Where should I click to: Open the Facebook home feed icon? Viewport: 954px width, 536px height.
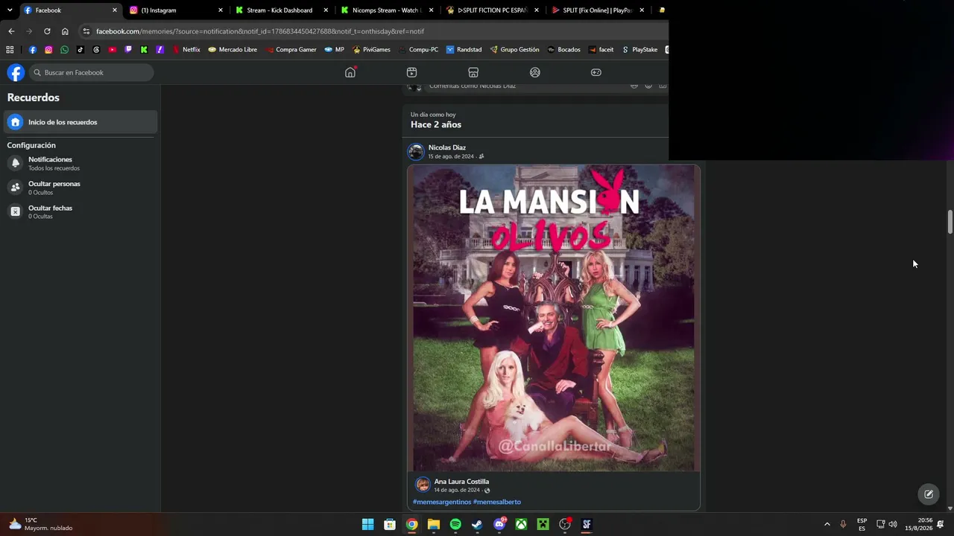click(350, 72)
